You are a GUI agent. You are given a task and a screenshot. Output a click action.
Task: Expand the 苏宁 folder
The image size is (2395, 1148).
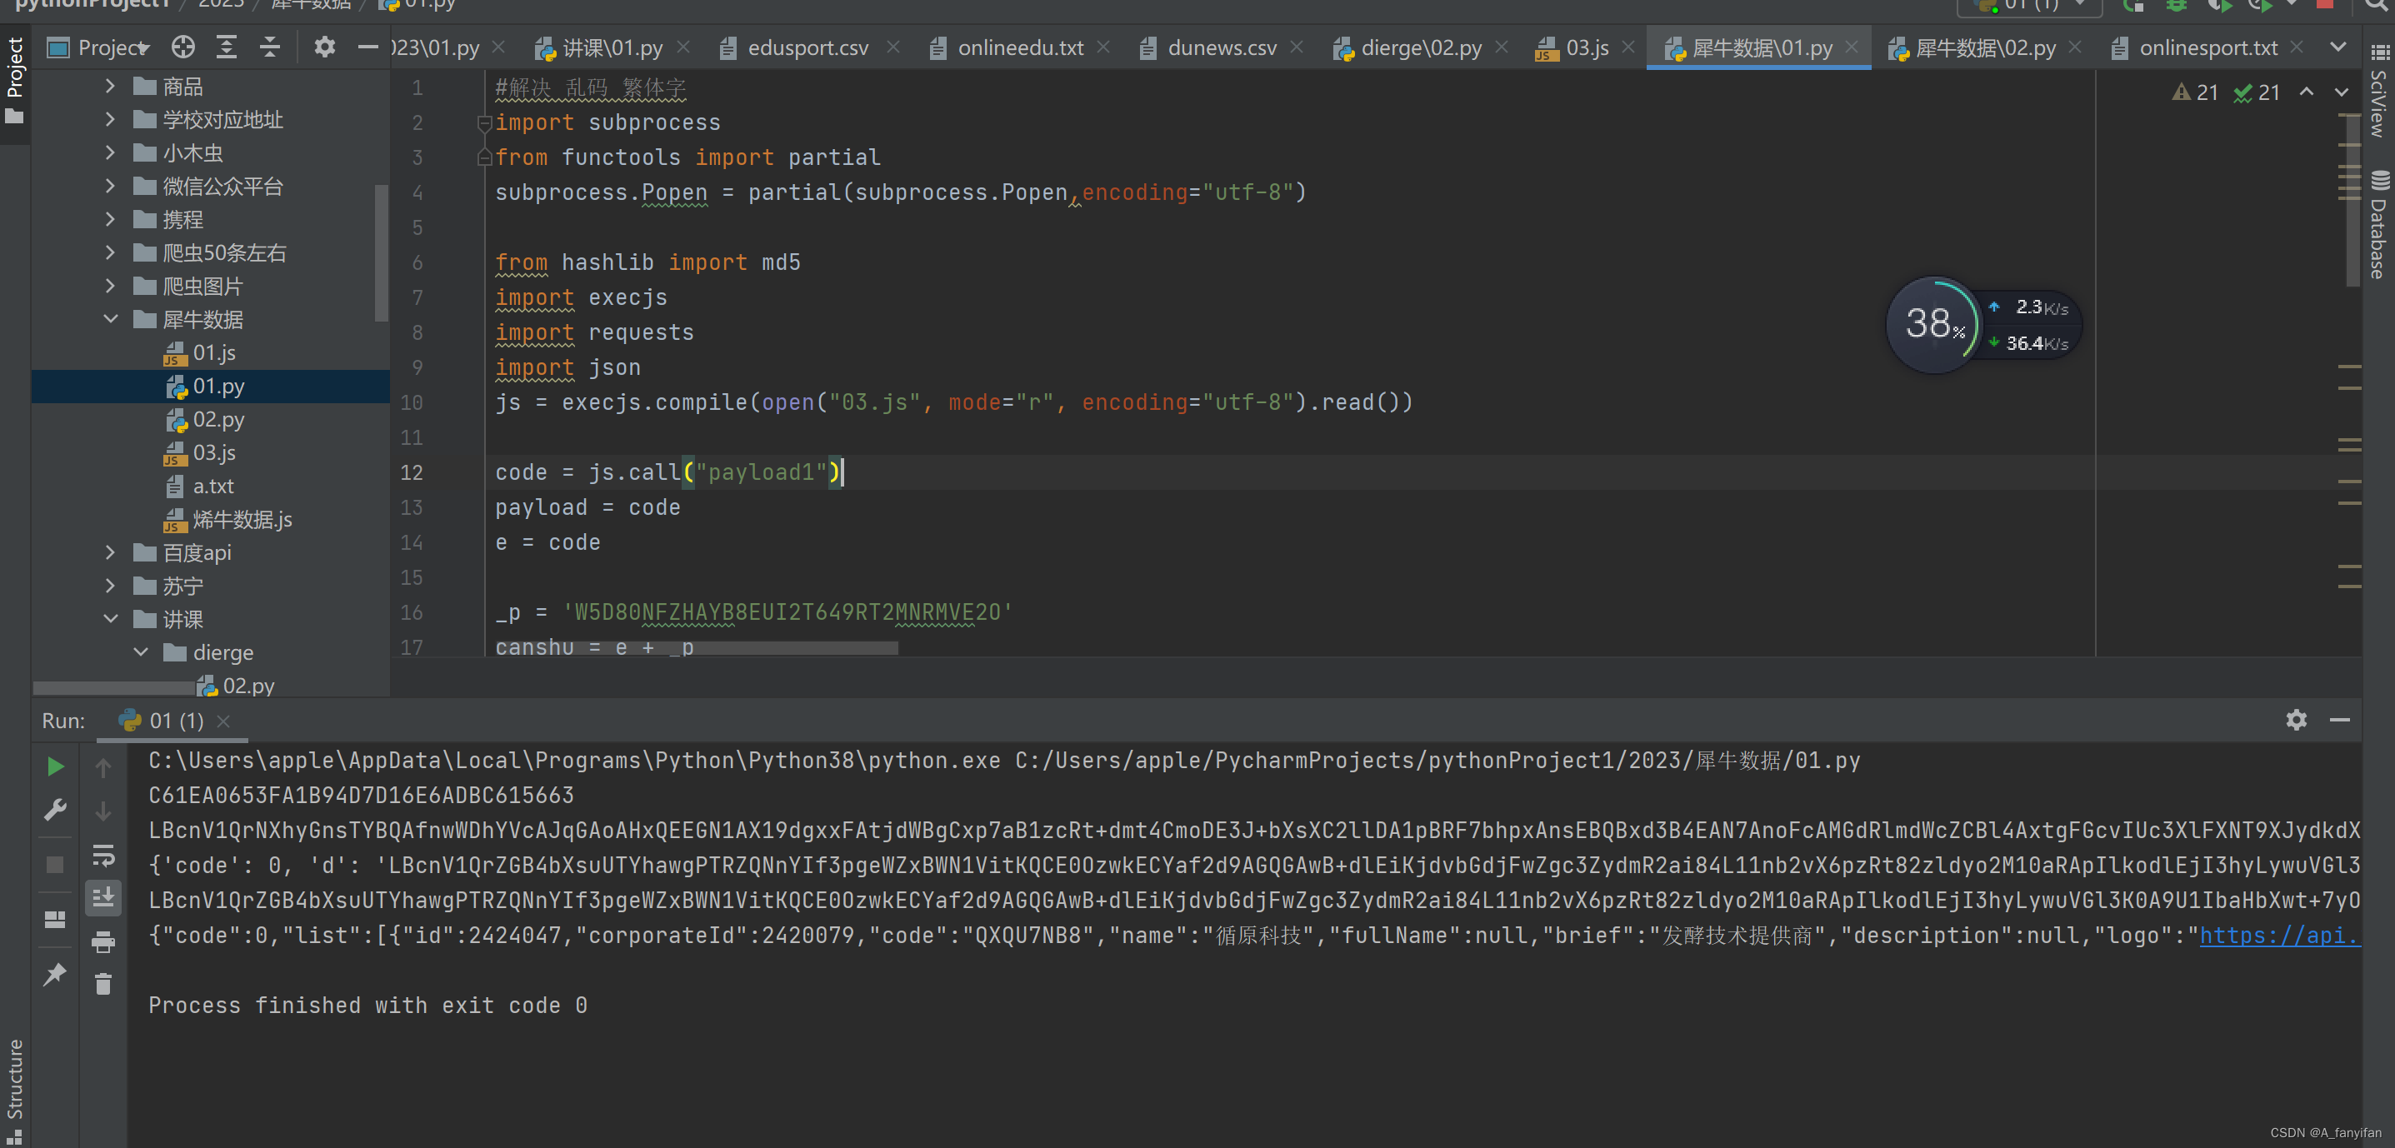tap(111, 586)
